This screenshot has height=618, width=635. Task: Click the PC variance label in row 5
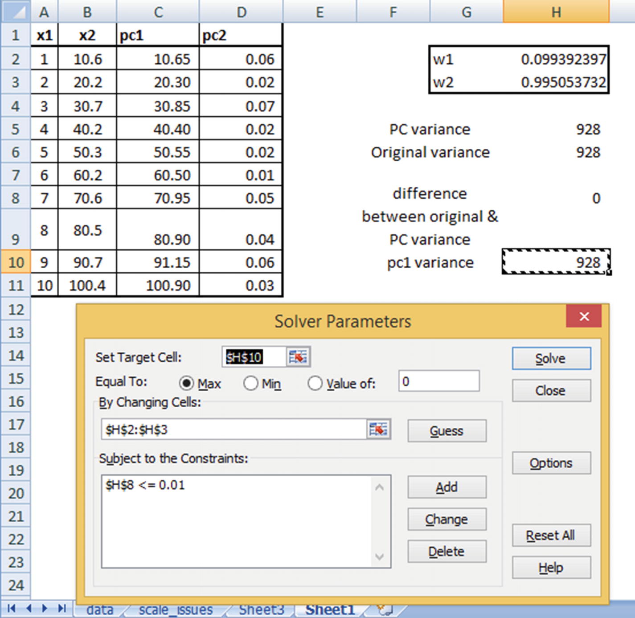[x=430, y=129]
